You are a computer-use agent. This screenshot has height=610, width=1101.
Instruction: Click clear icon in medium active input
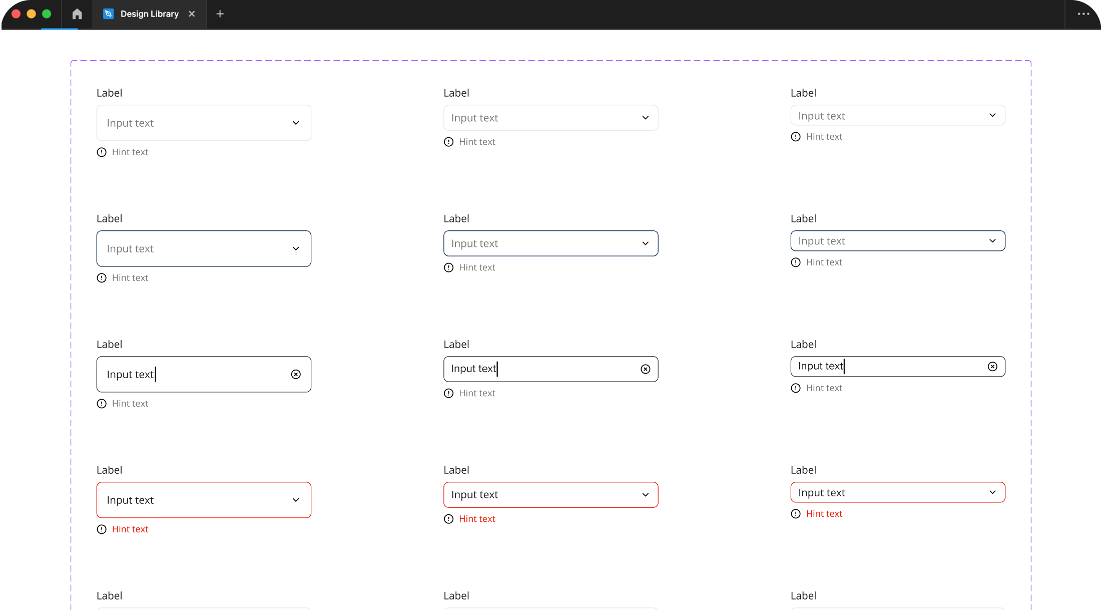coord(646,369)
